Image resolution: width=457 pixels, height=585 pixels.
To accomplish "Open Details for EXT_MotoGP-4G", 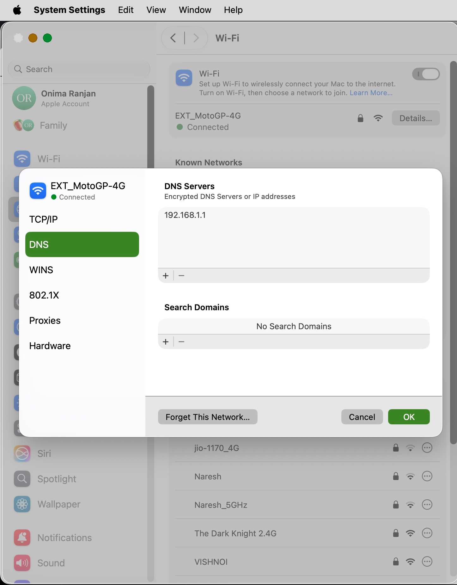I will [416, 118].
